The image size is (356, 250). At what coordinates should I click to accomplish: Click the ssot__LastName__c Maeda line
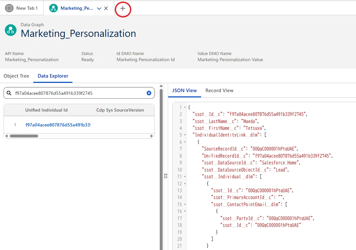pos(226,121)
